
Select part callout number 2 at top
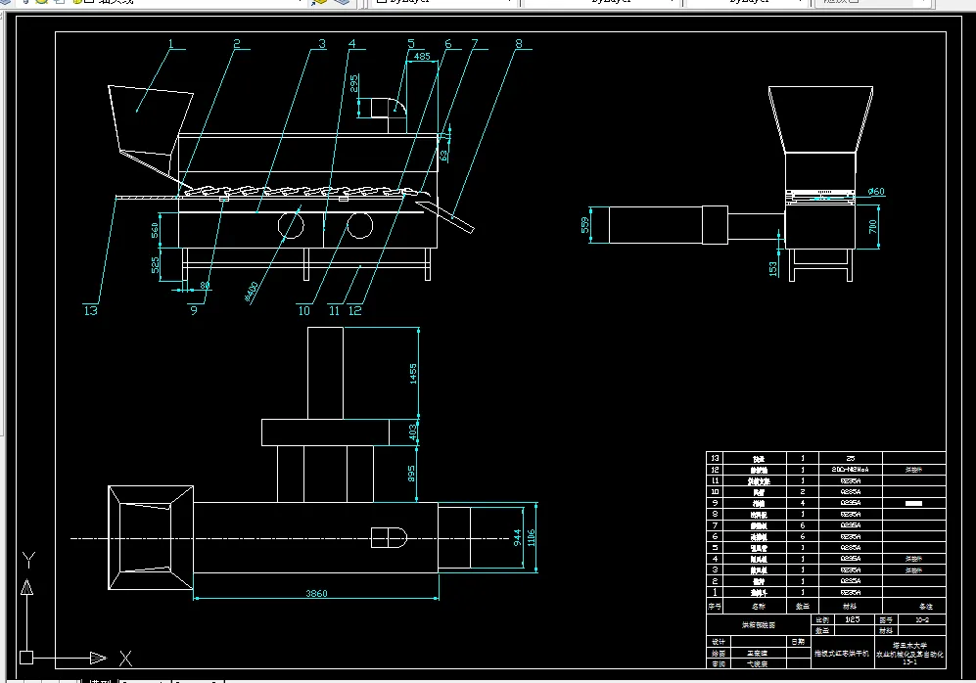pyautogui.click(x=237, y=43)
